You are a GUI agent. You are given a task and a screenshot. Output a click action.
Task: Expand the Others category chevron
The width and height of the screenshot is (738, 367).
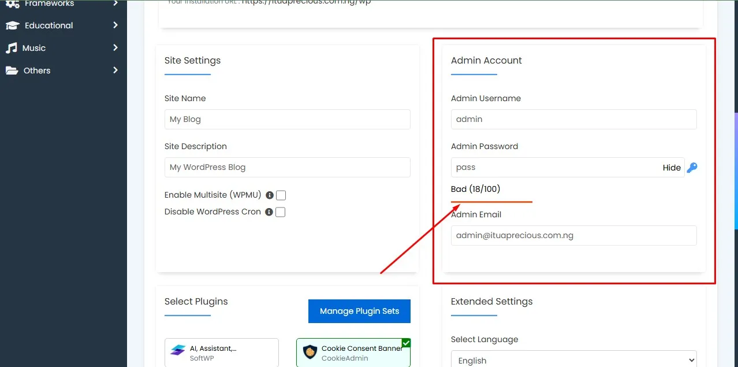coord(114,70)
